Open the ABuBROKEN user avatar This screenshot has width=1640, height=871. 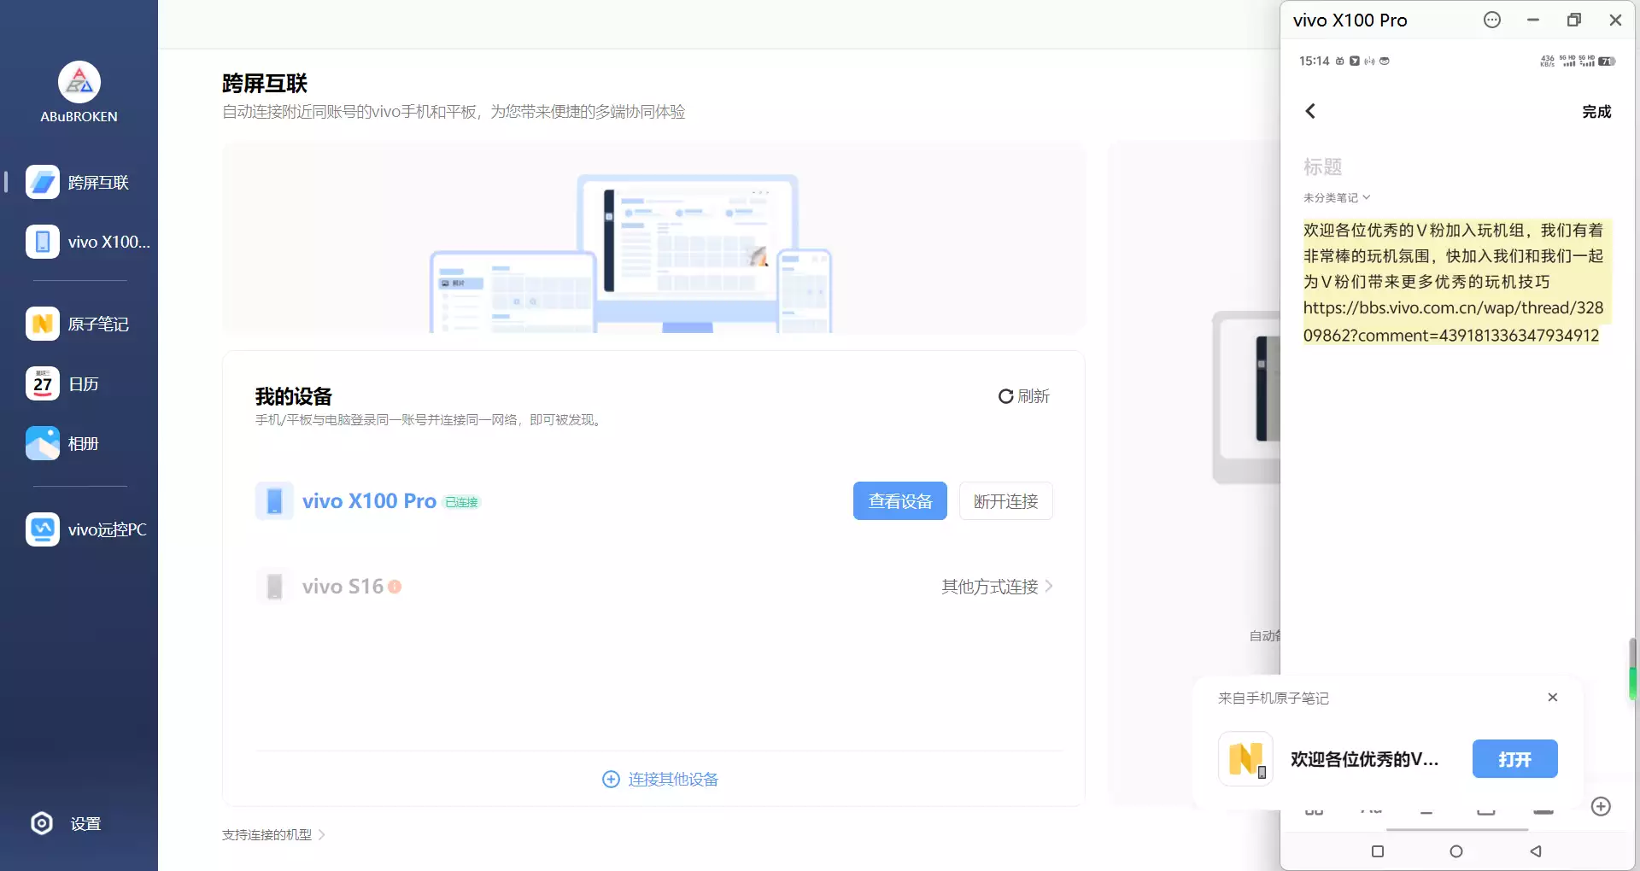[79, 83]
